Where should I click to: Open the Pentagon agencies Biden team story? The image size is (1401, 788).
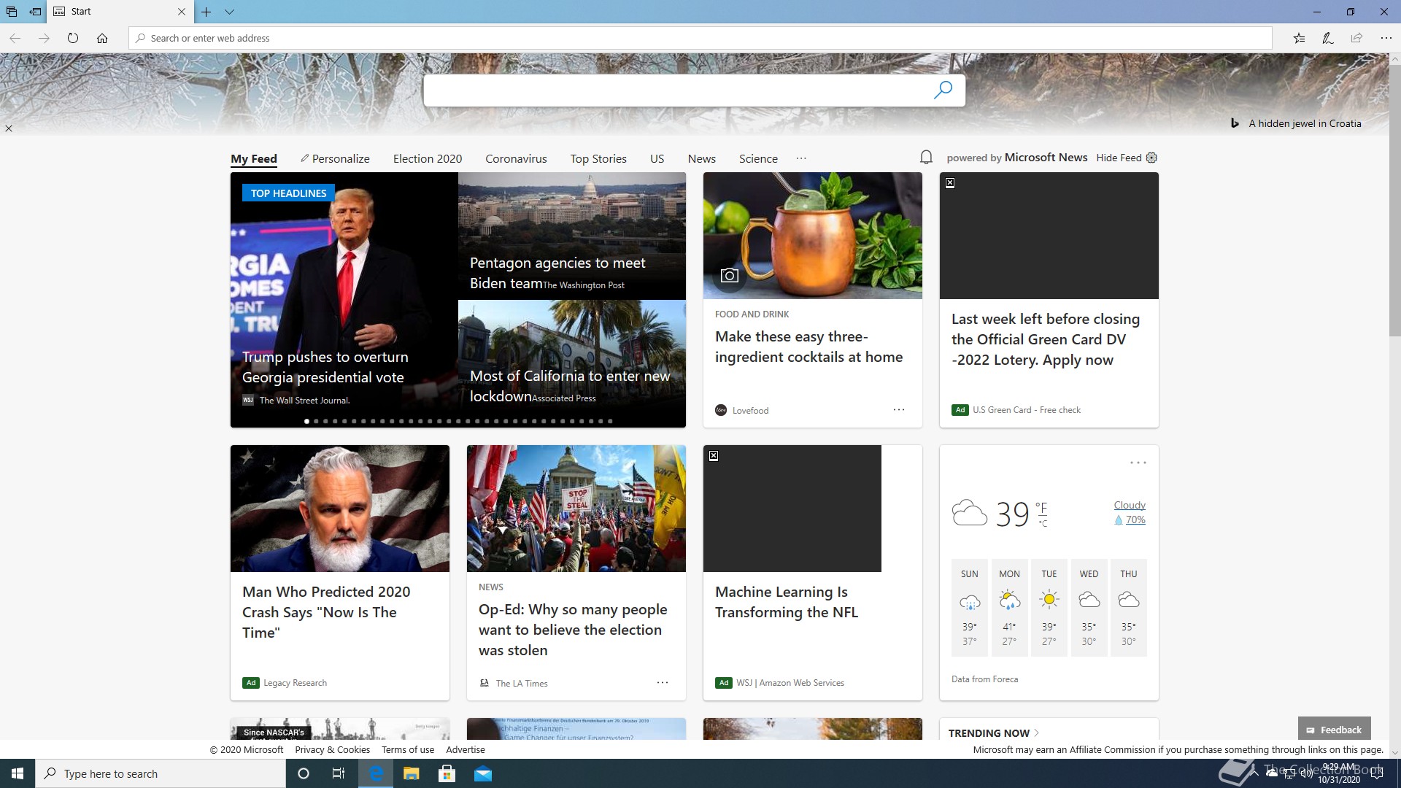pyautogui.click(x=557, y=273)
